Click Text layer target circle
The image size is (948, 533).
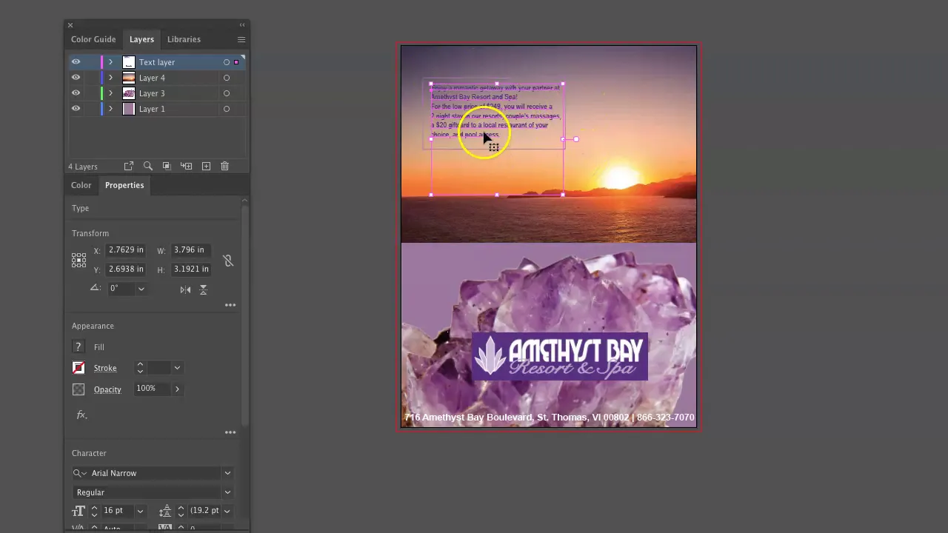(227, 62)
